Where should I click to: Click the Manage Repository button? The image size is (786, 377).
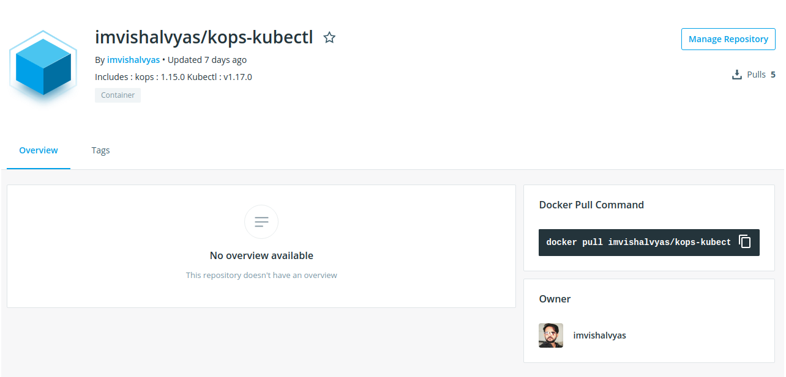pyautogui.click(x=728, y=39)
